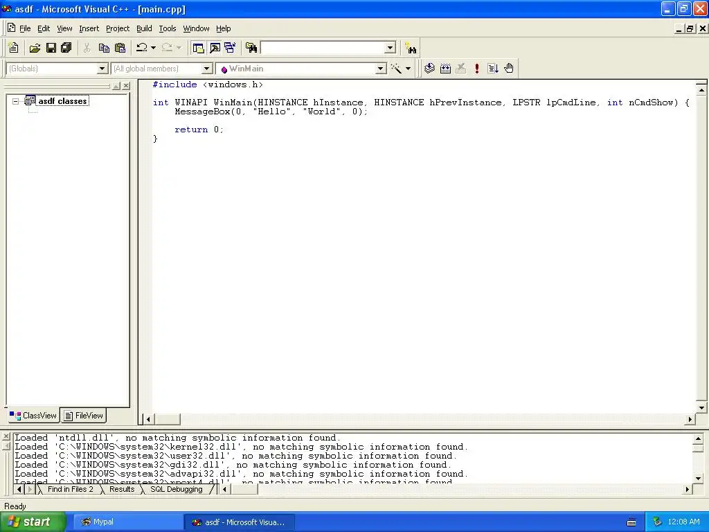Insert breakpoint with hand icon

[x=509, y=69]
